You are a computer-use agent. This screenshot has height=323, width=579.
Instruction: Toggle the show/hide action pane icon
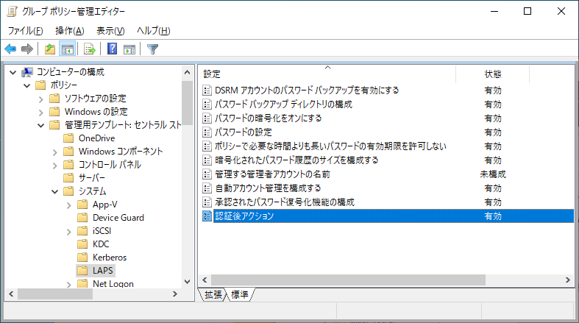[129, 49]
